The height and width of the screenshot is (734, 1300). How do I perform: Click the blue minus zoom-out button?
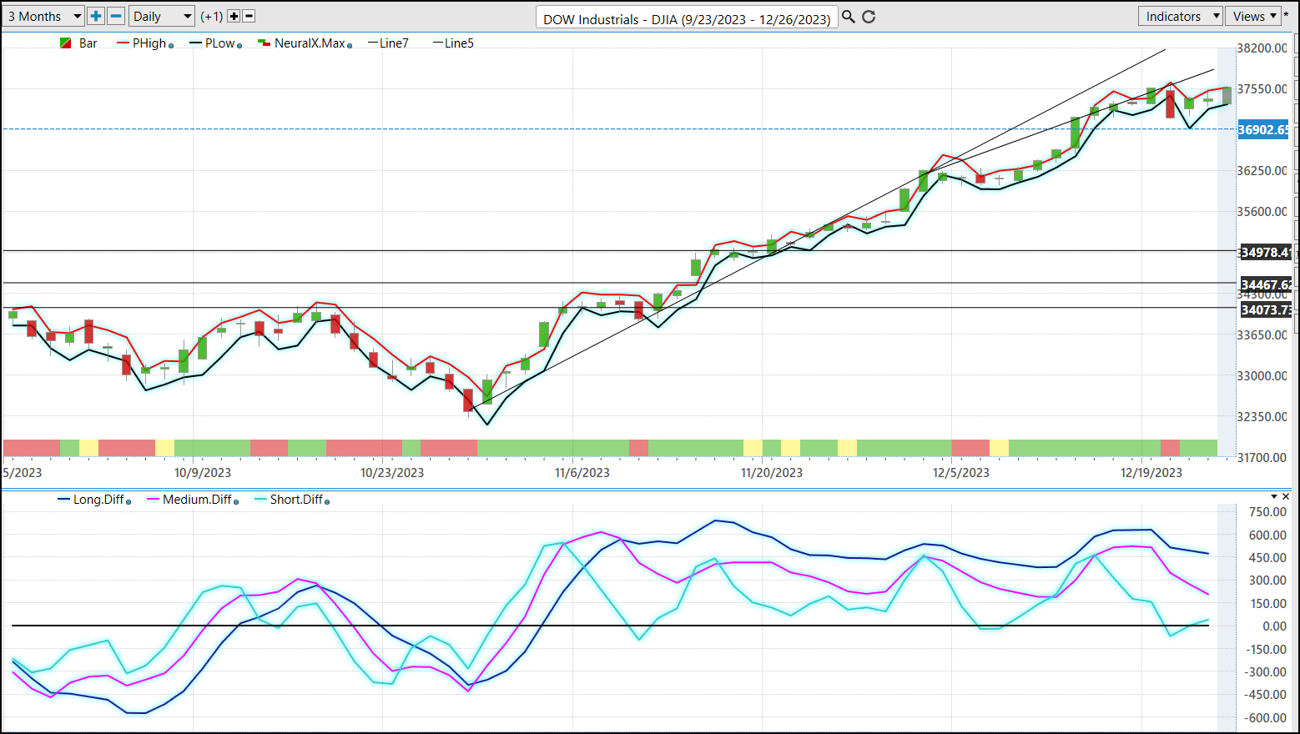(x=116, y=17)
